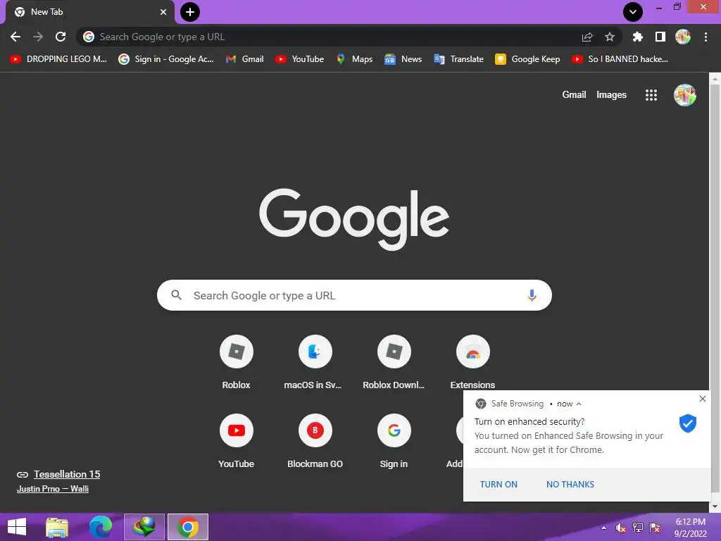
Task: Open the Maps bookmark
Action: tap(354, 59)
